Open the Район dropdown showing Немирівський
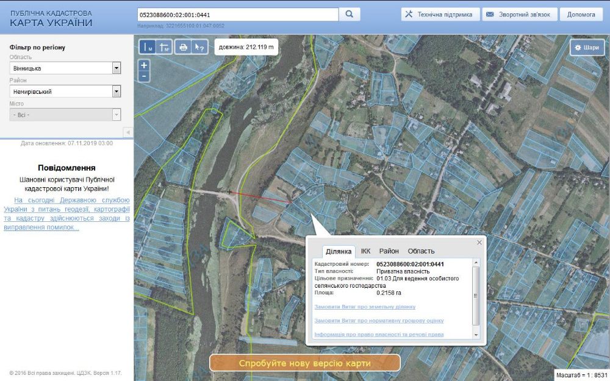The height and width of the screenshot is (381, 610). pyautogui.click(x=65, y=91)
